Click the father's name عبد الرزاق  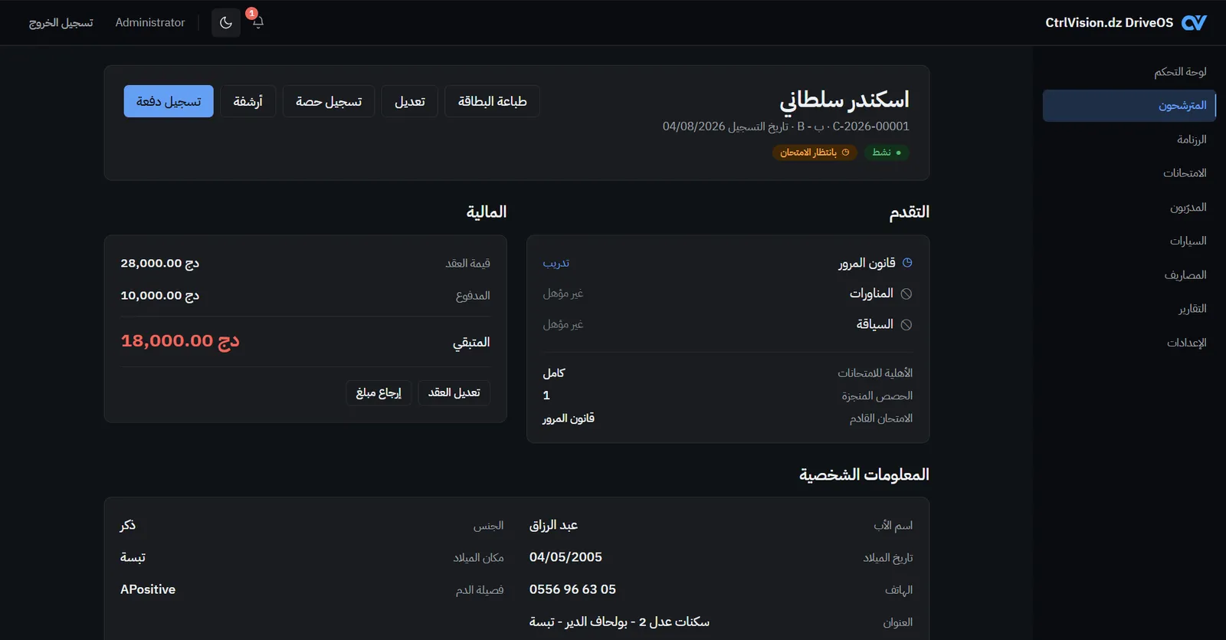click(553, 525)
